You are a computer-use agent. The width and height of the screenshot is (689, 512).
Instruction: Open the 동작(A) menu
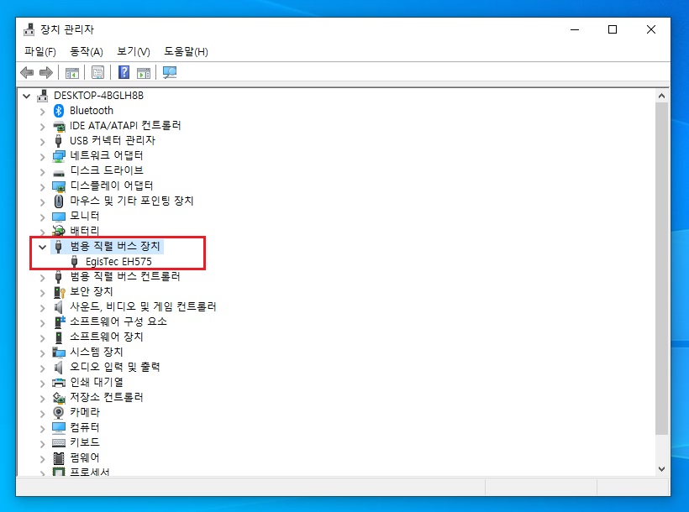tap(87, 52)
